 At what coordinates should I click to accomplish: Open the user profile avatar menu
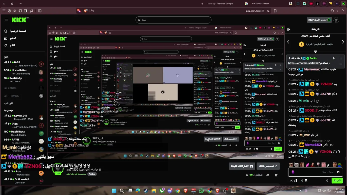[336, 20]
